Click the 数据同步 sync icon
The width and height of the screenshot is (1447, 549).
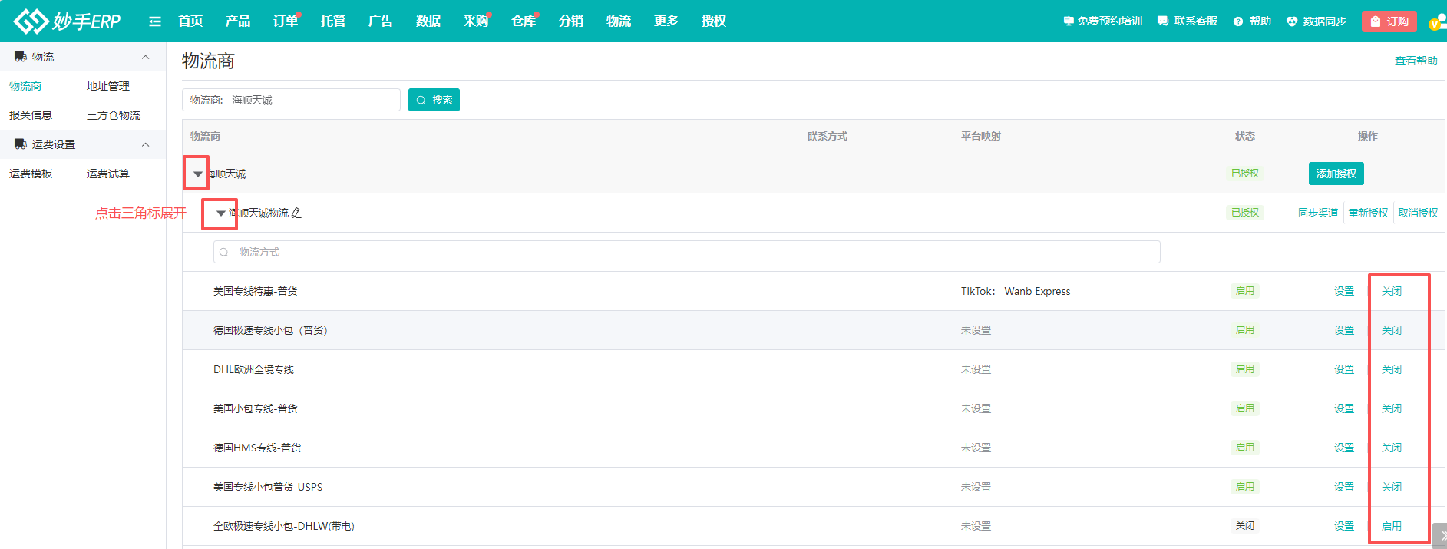tap(1292, 21)
